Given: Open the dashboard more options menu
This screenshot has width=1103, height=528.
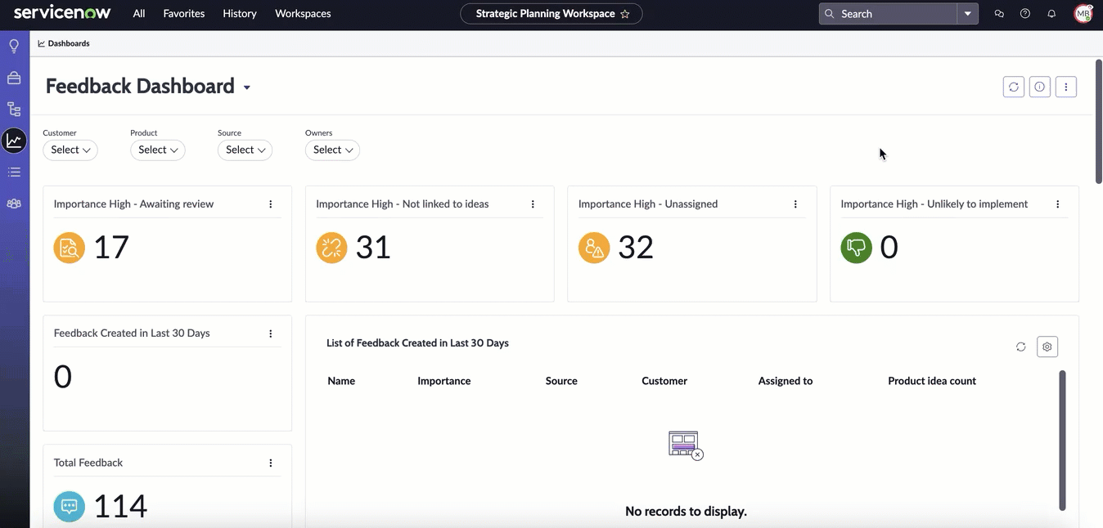Looking at the screenshot, I should pyautogui.click(x=1066, y=87).
